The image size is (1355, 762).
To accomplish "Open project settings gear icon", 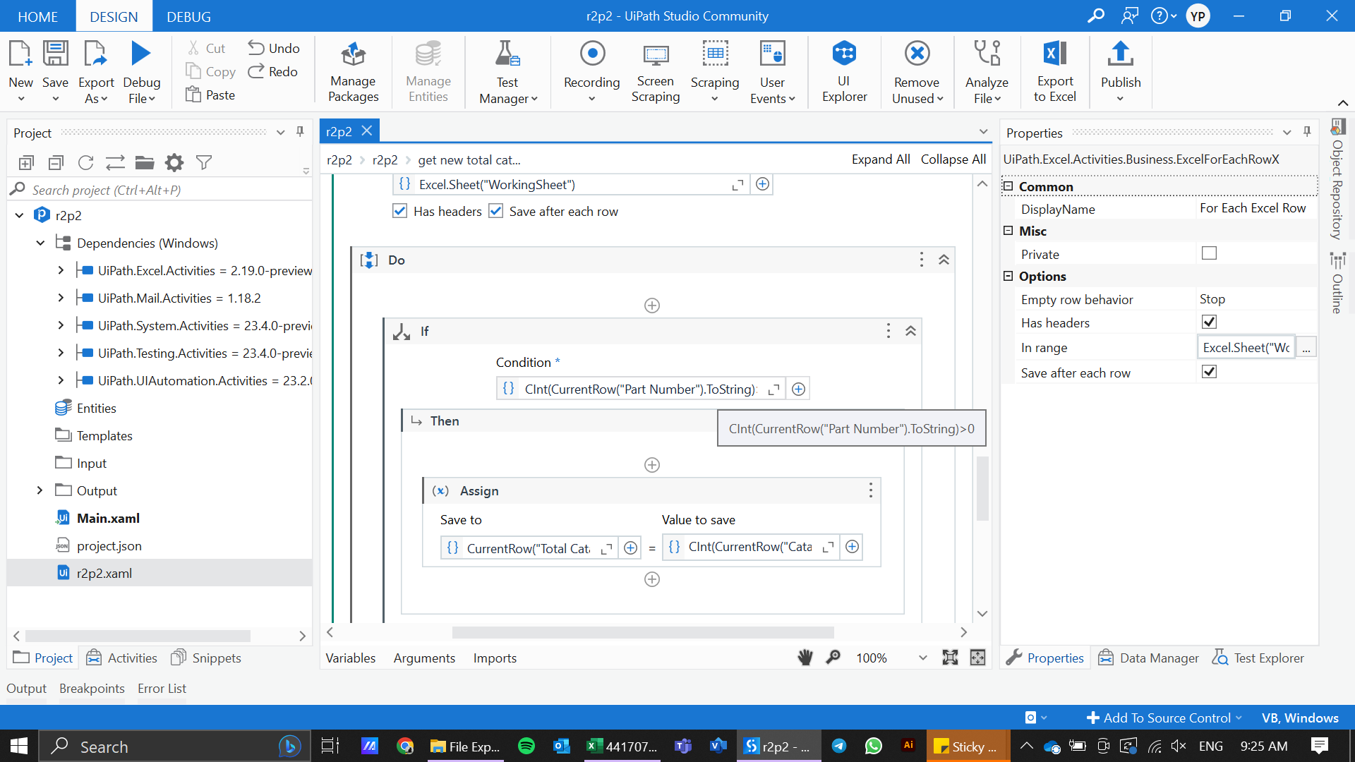I will tap(174, 163).
